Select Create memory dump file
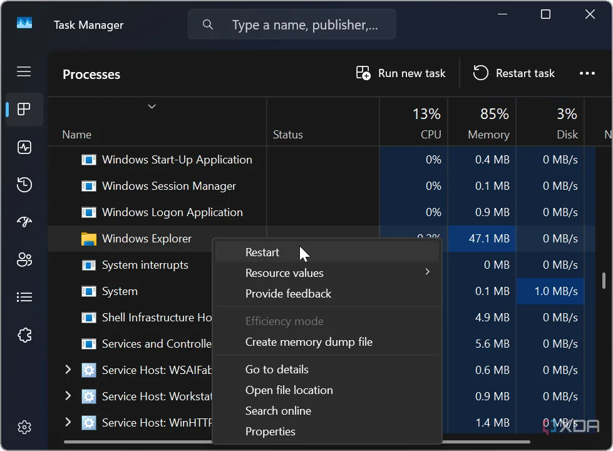613x451 pixels. pyautogui.click(x=327, y=342)
